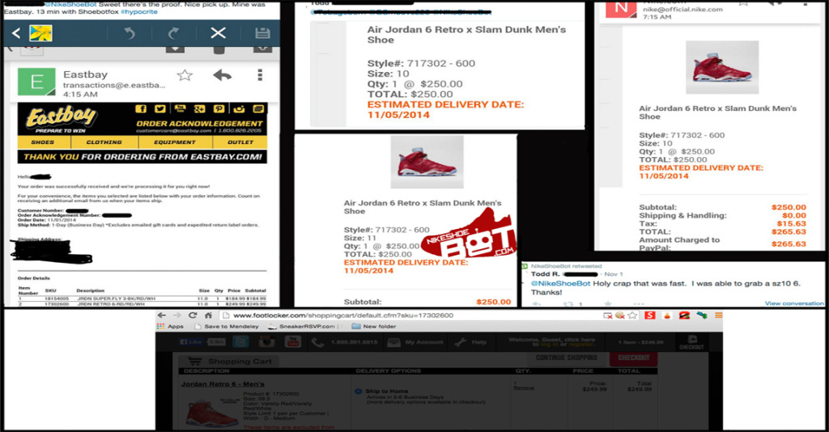Open the Eastbay email overflow menu

click(x=260, y=75)
